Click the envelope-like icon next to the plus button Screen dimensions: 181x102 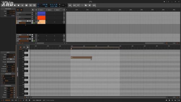click(34, 5)
